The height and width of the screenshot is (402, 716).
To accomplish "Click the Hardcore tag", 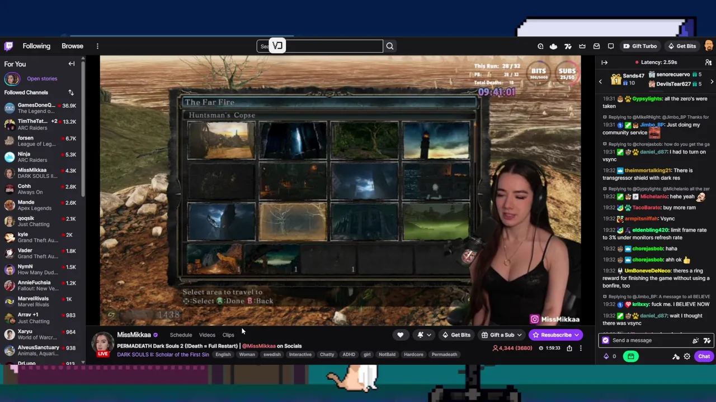I will point(413,355).
